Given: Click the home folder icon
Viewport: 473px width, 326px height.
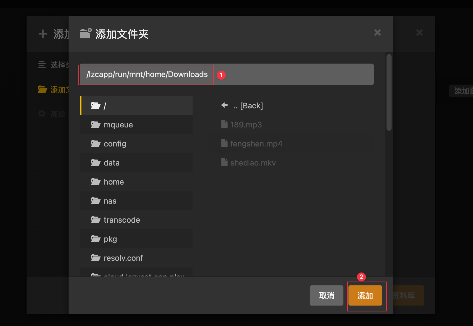Looking at the screenshot, I should point(96,181).
